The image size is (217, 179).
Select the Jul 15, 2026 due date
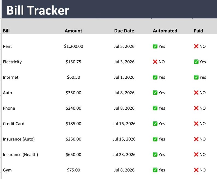click(x=124, y=139)
